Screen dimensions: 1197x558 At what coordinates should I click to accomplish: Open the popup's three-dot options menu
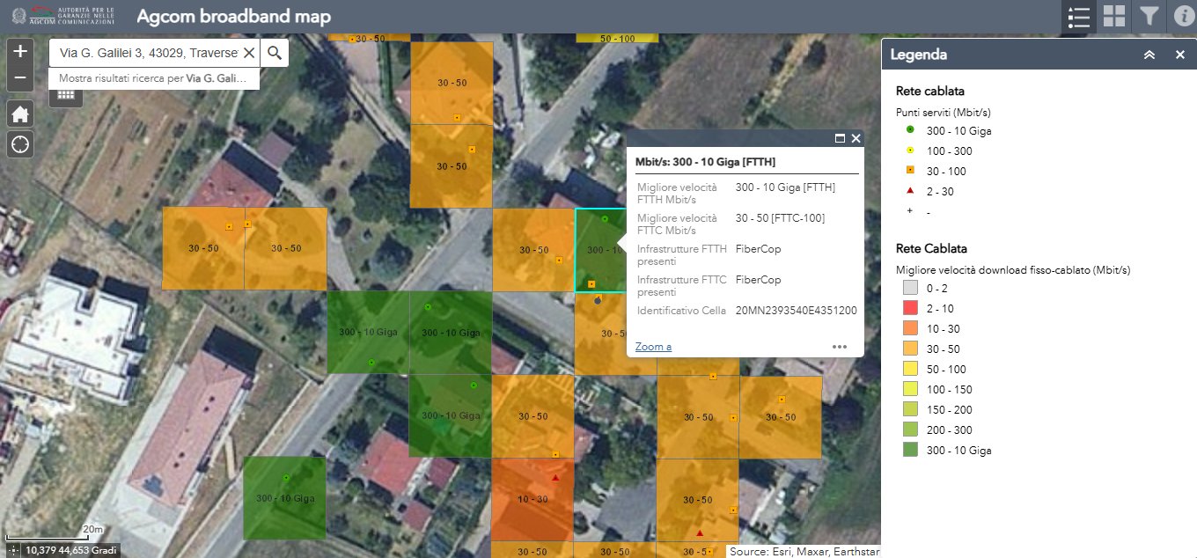[840, 347]
